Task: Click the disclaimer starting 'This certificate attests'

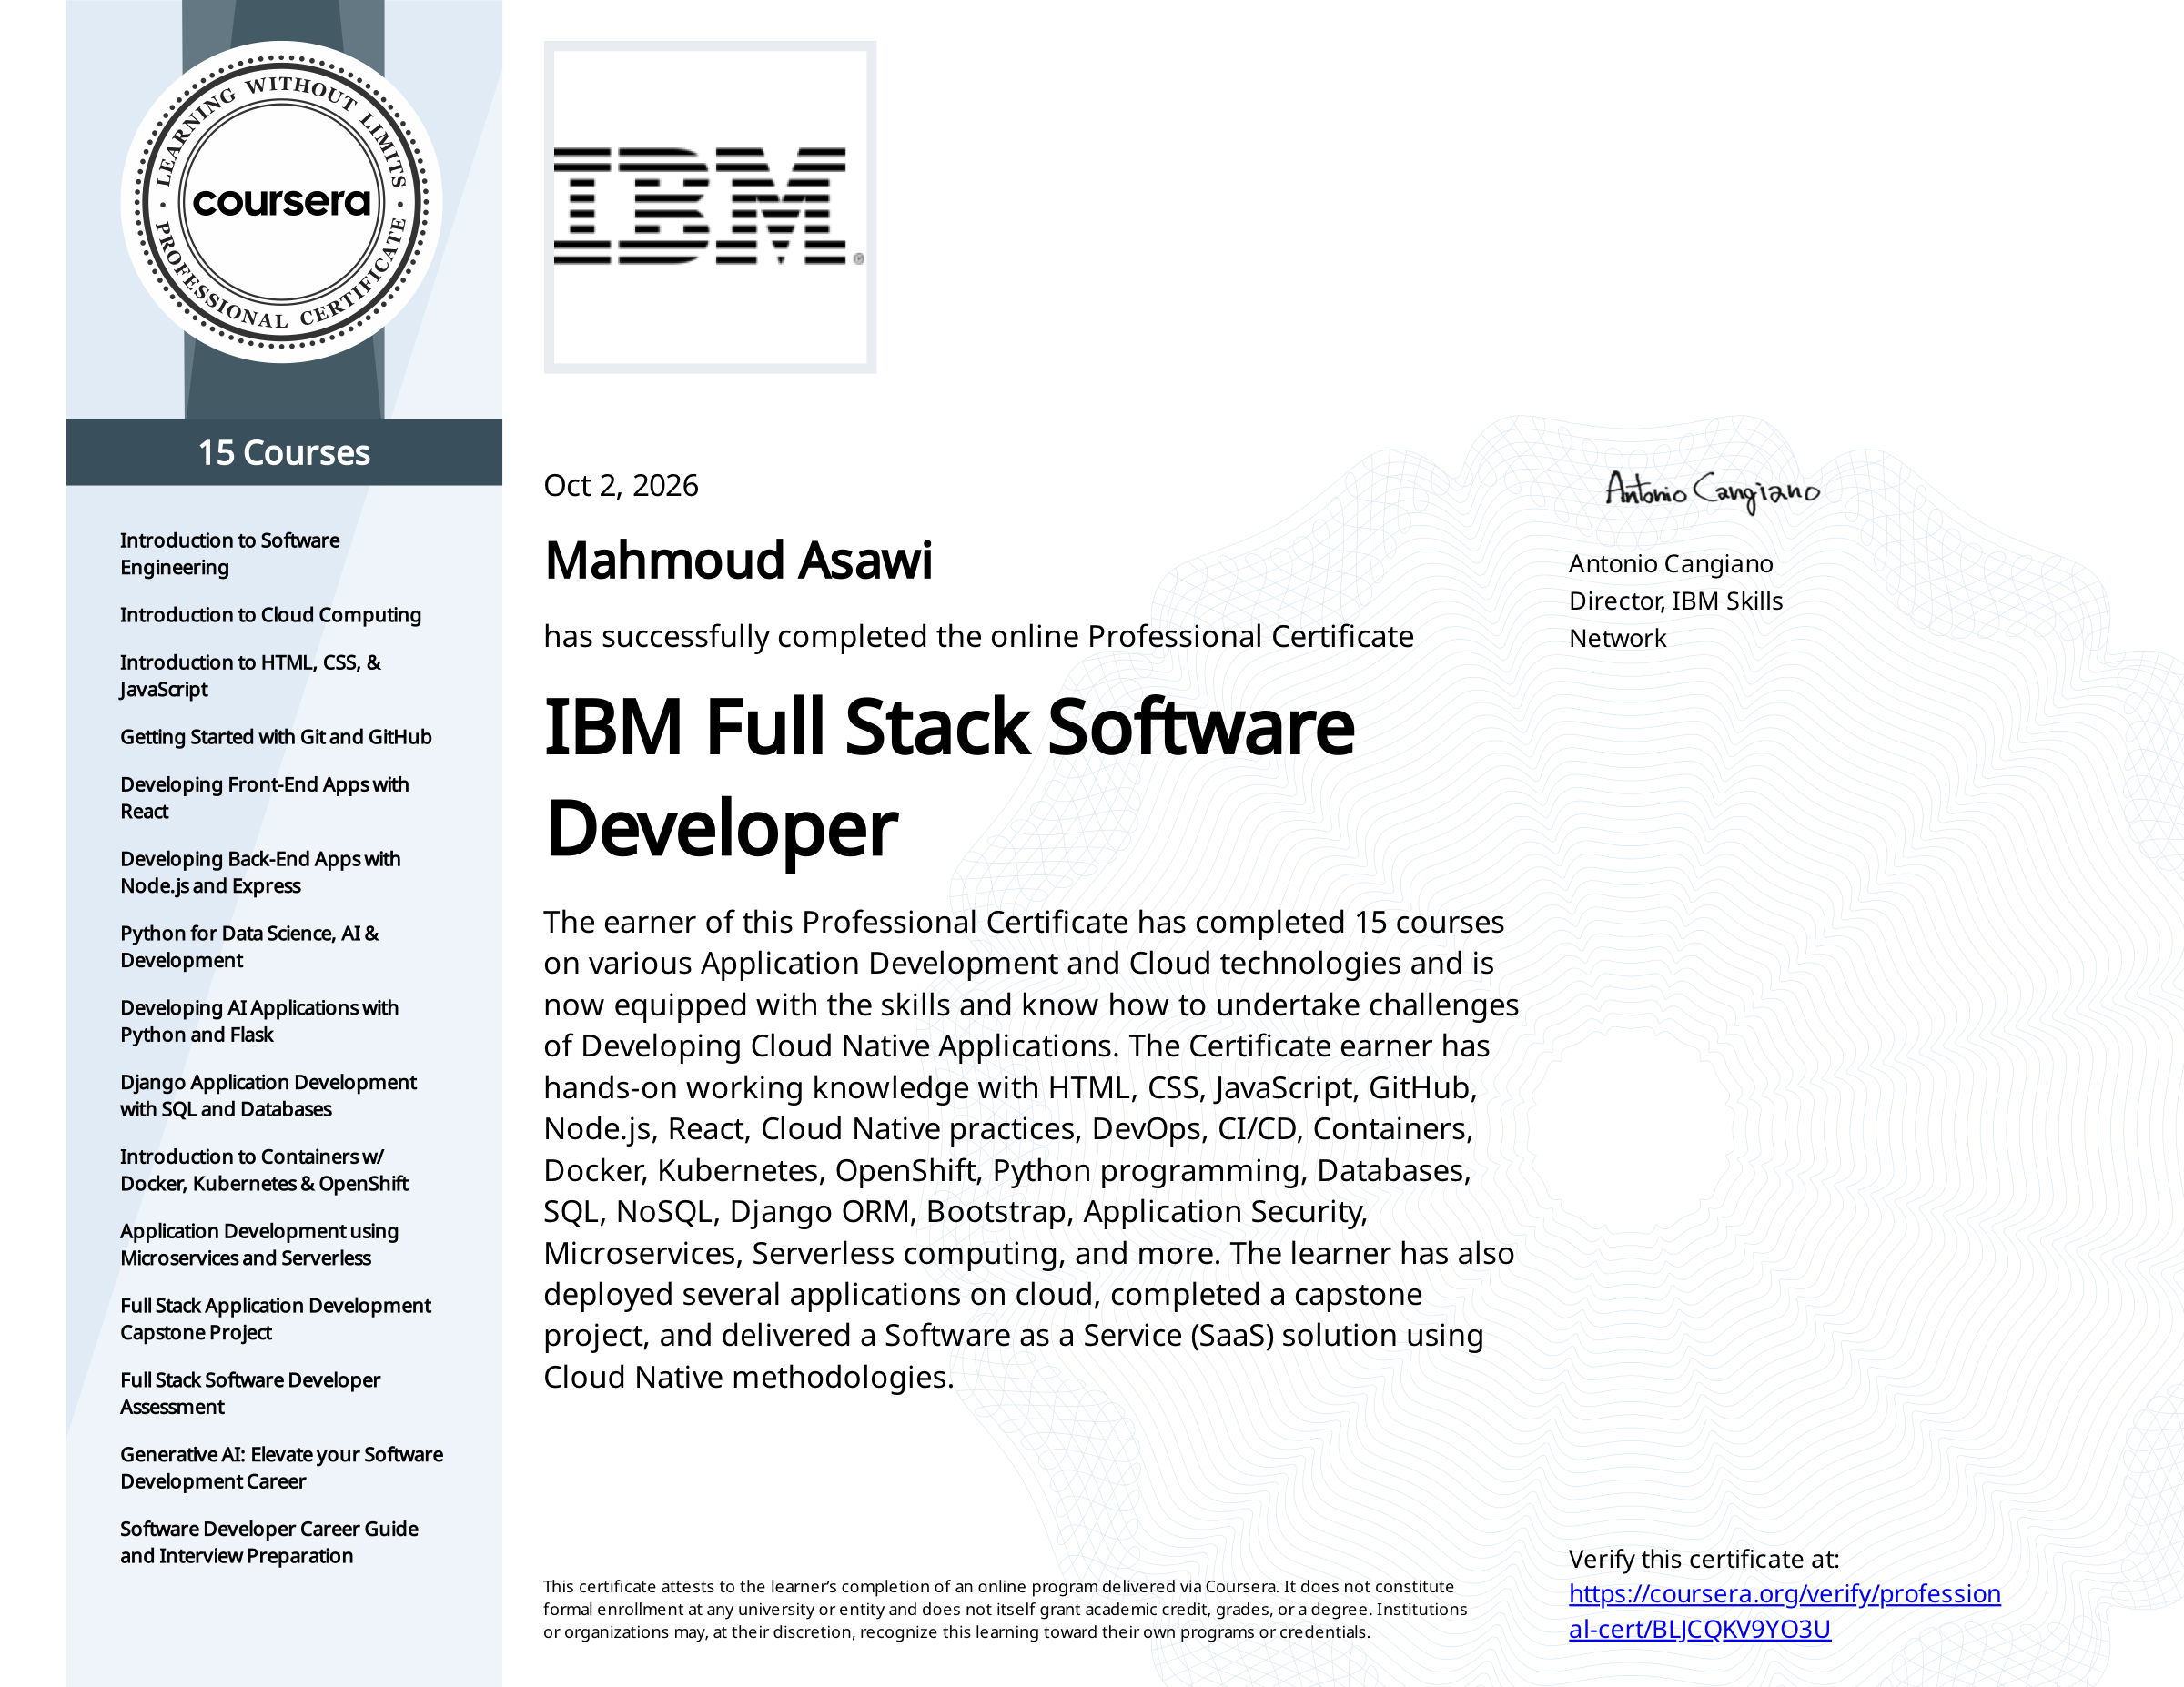Action: 1005,1610
